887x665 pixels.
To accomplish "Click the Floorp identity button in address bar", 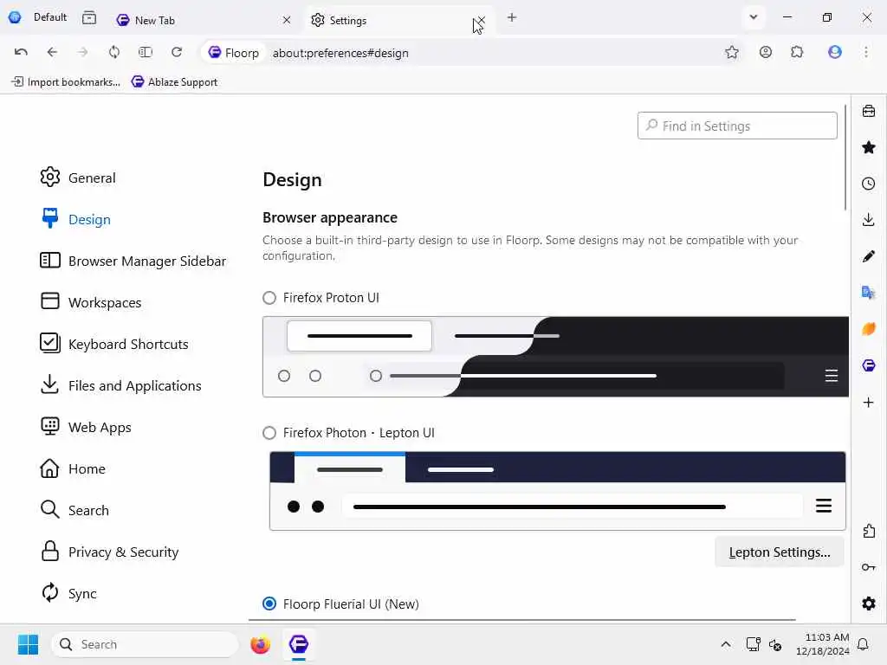I will click(233, 53).
